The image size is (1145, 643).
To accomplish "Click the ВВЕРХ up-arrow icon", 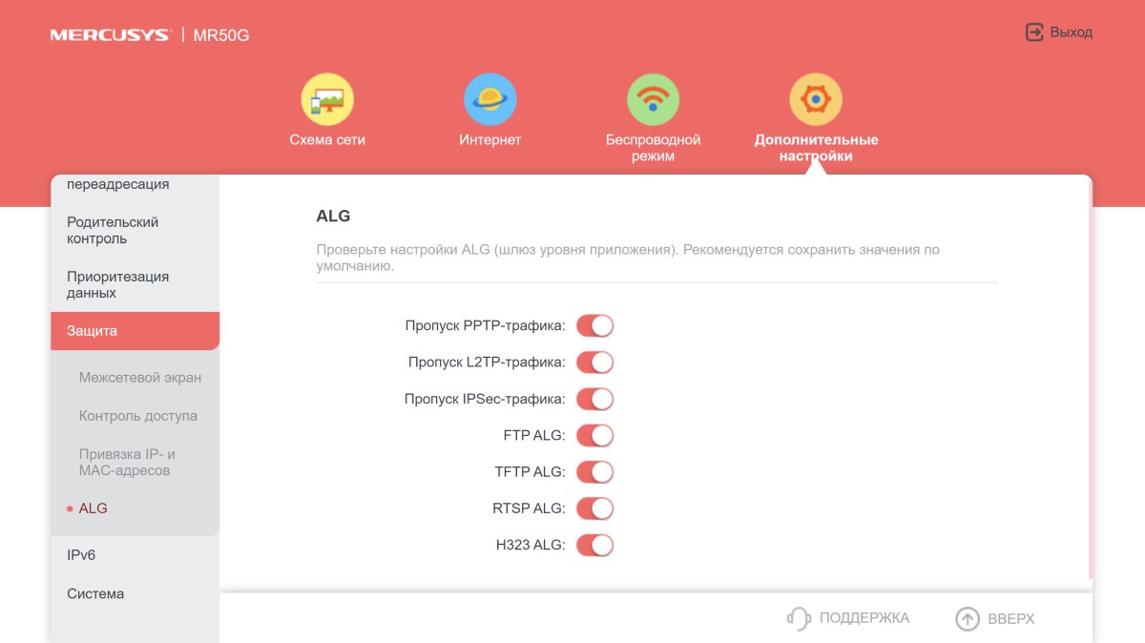I will pos(968,619).
